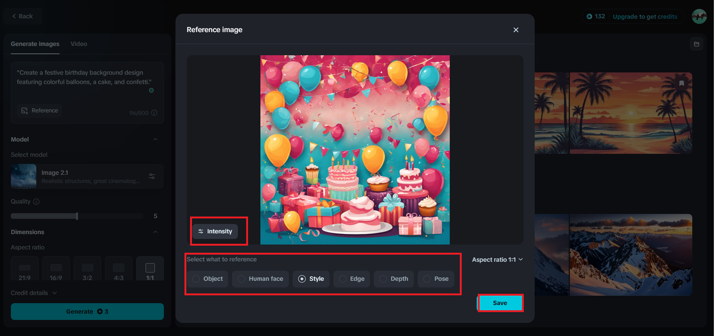Open Image 2.1 model settings icon
This screenshot has width=715, height=336.
(152, 176)
